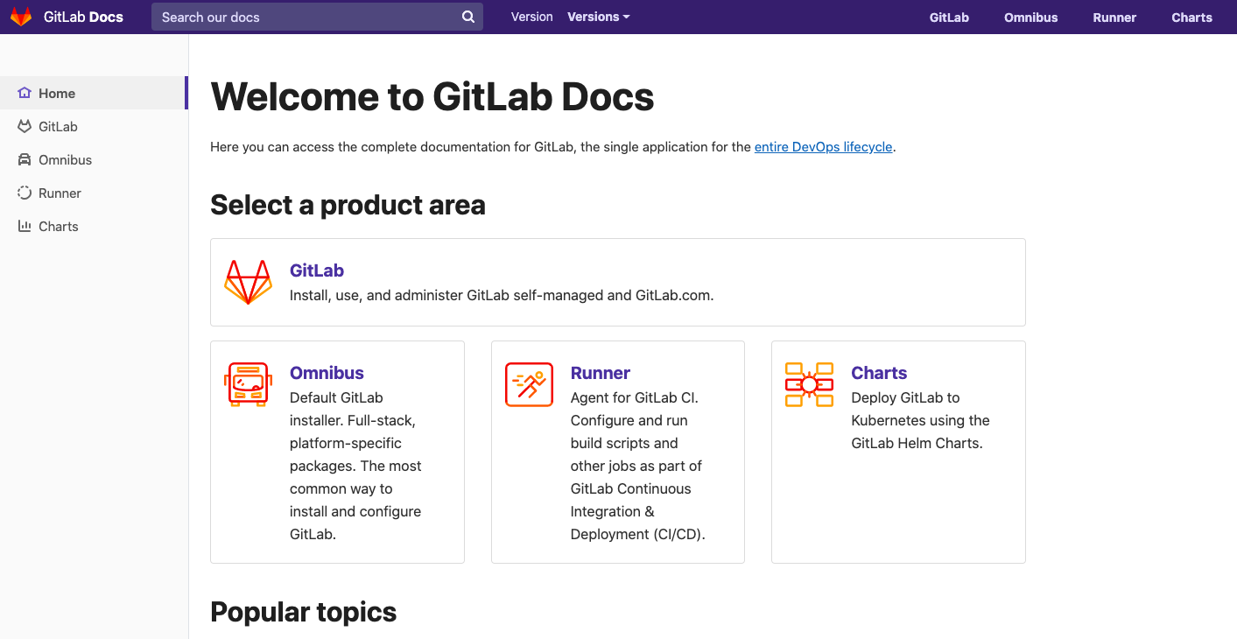This screenshot has width=1237, height=639.
Task: Click the bus icon on the Omnibus card
Action: pyautogui.click(x=248, y=384)
